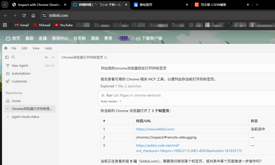Open Automations in the sidebar
The height and width of the screenshot is (165, 275).
pyautogui.click(x=30, y=74)
